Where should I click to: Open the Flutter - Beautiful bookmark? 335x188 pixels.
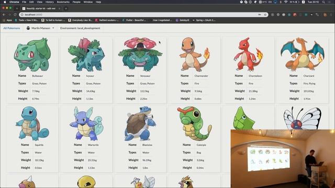[x=134, y=20]
